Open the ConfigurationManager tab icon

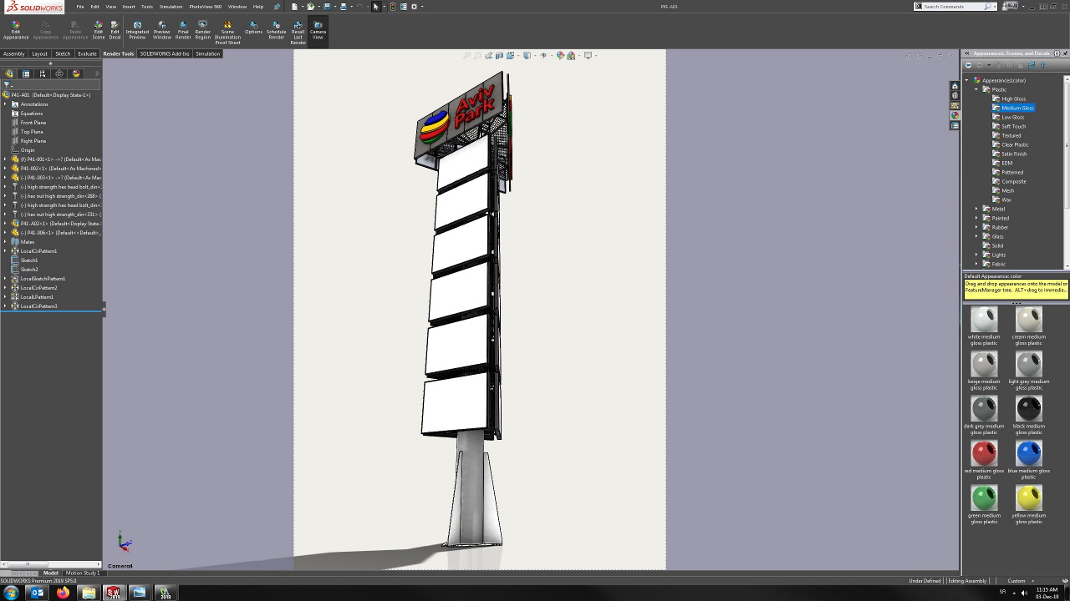[x=43, y=73]
